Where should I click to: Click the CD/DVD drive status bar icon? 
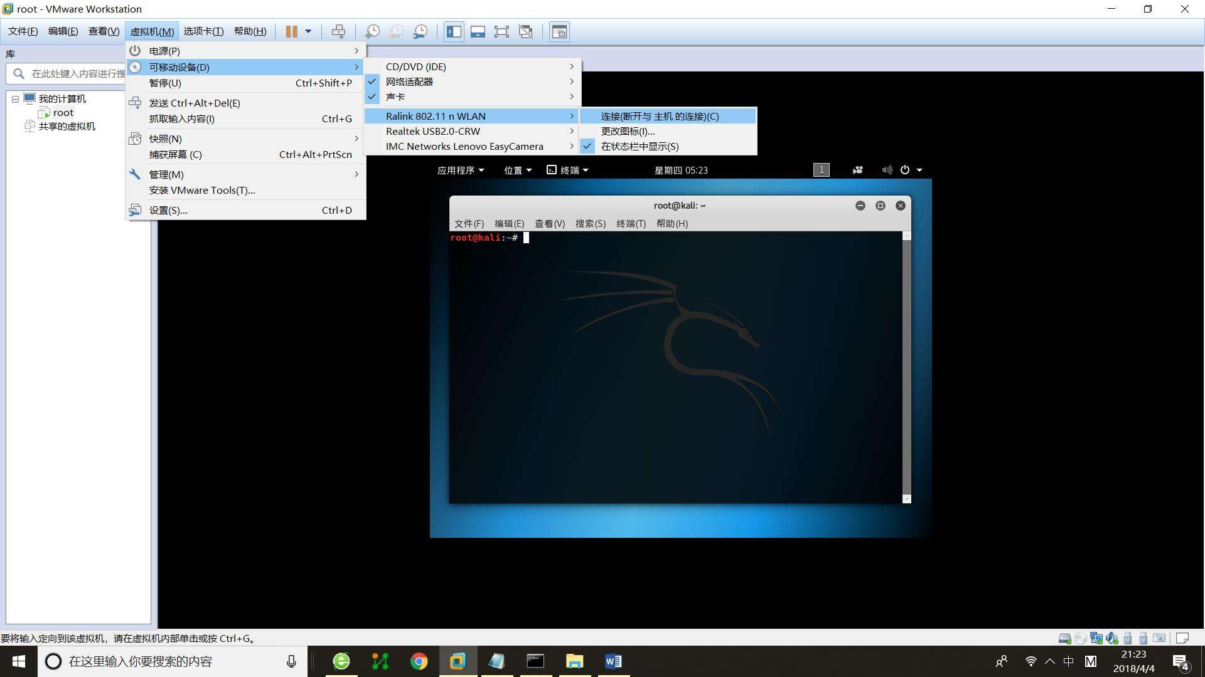point(1081,638)
